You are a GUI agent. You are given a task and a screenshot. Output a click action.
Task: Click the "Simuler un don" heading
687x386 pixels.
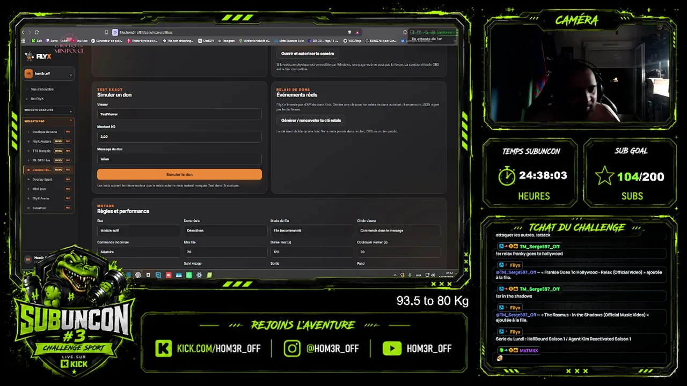[x=114, y=95]
